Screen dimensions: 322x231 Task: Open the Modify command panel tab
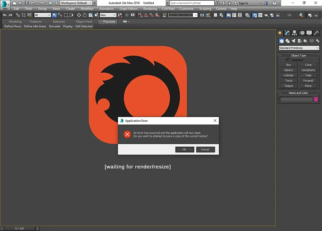point(287,33)
